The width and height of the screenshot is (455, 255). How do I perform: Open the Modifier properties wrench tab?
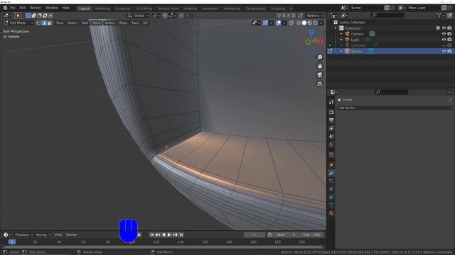(x=331, y=173)
